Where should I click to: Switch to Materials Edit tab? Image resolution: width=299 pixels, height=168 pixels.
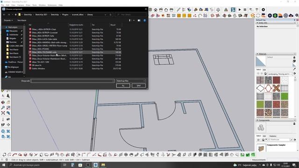click(x=264, y=70)
